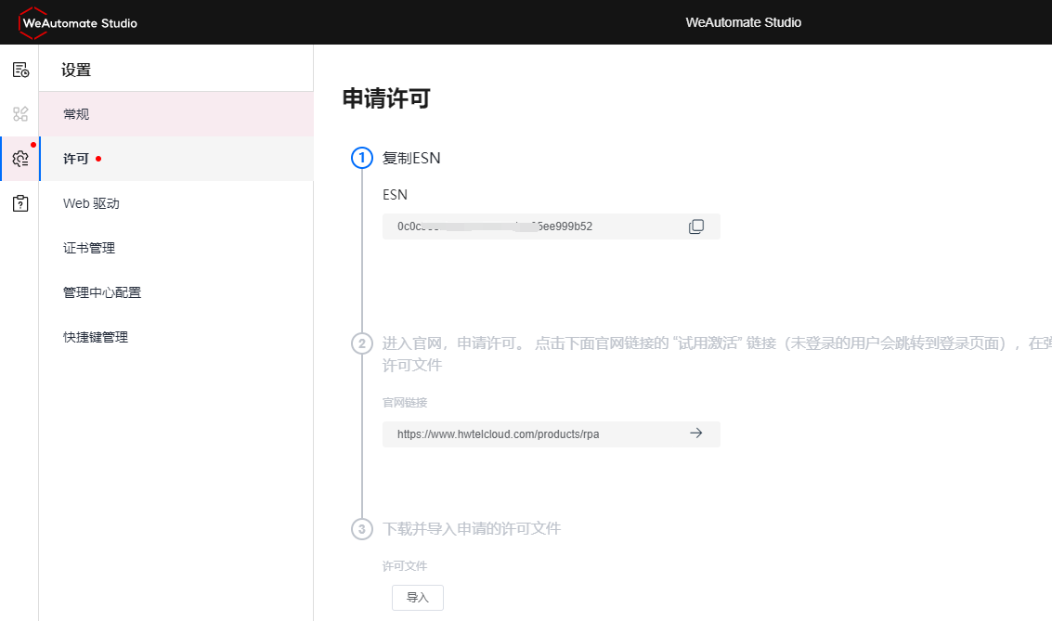Click step 3 下载并导入申请的许可文件 text
This screenshot has width=1052, height=621.
pyautogui.click(x=472, y=528)
